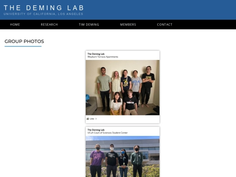Viewport: 236px width, 177px height.
Task: Open the HOME menu item
Action: pos(15,24)
